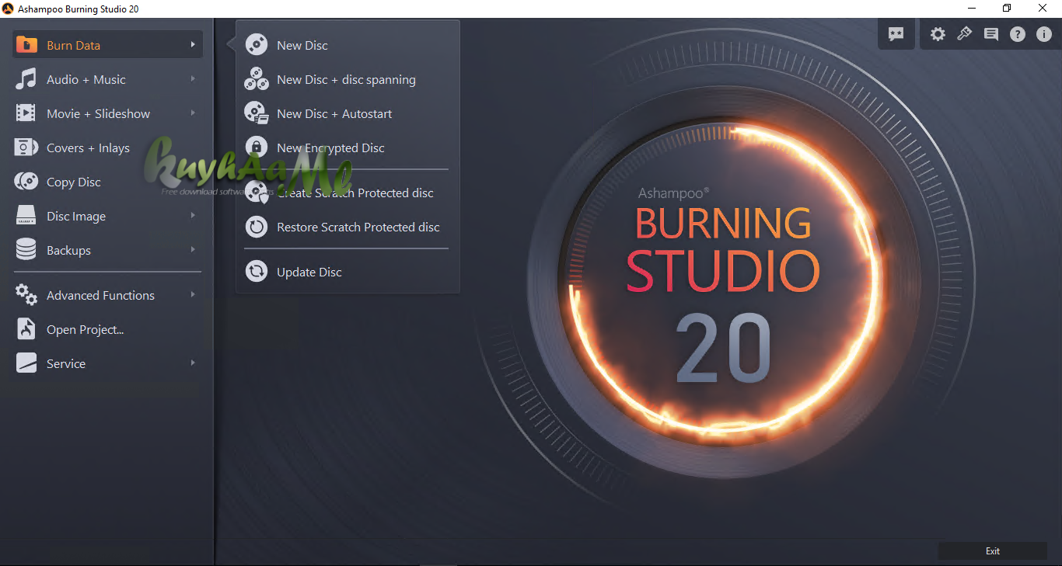Click the Create Scratch Protected disc icon
The height and width of the screenshot is (566, 1062).
(x=257, y=193)
